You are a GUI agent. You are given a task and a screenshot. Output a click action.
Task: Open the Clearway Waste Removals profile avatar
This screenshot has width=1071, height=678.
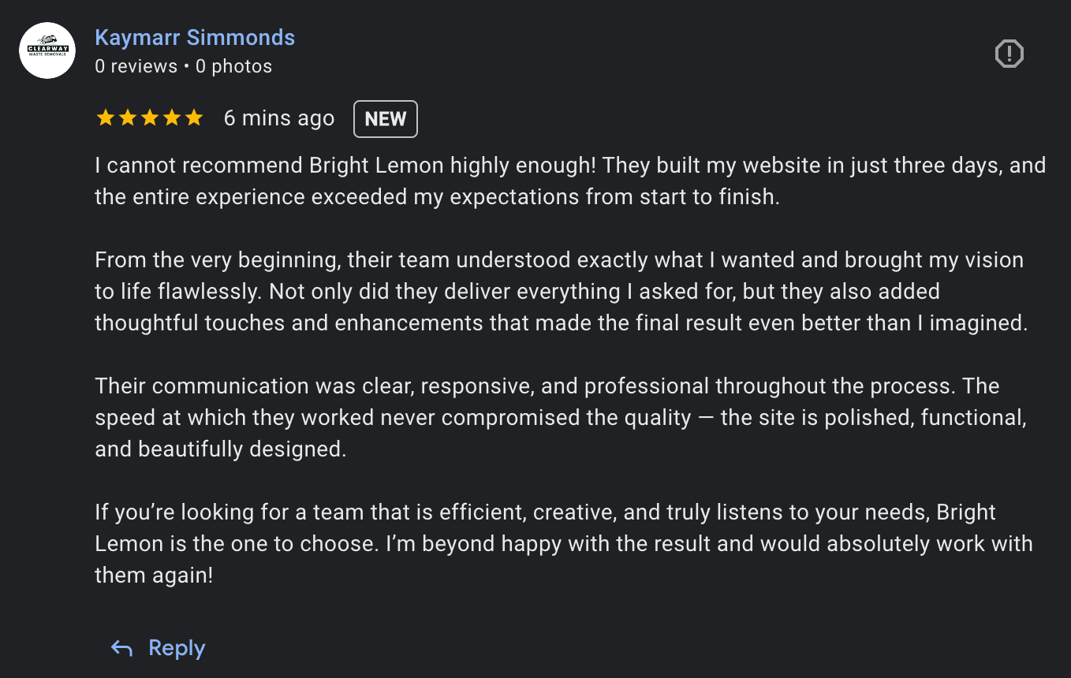(47, 50)
